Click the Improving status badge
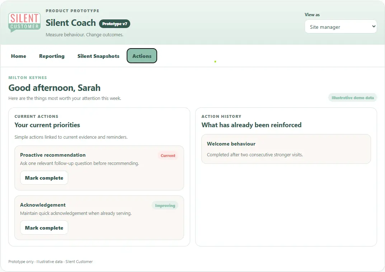The image size is (385, 272). (x=165, y=206)
